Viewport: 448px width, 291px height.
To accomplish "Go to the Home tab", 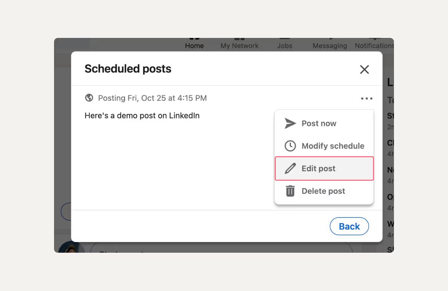I will tap(194, 45).
